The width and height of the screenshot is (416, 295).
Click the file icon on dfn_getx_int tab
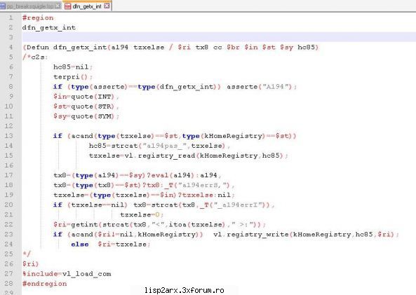tap(68, 6)
